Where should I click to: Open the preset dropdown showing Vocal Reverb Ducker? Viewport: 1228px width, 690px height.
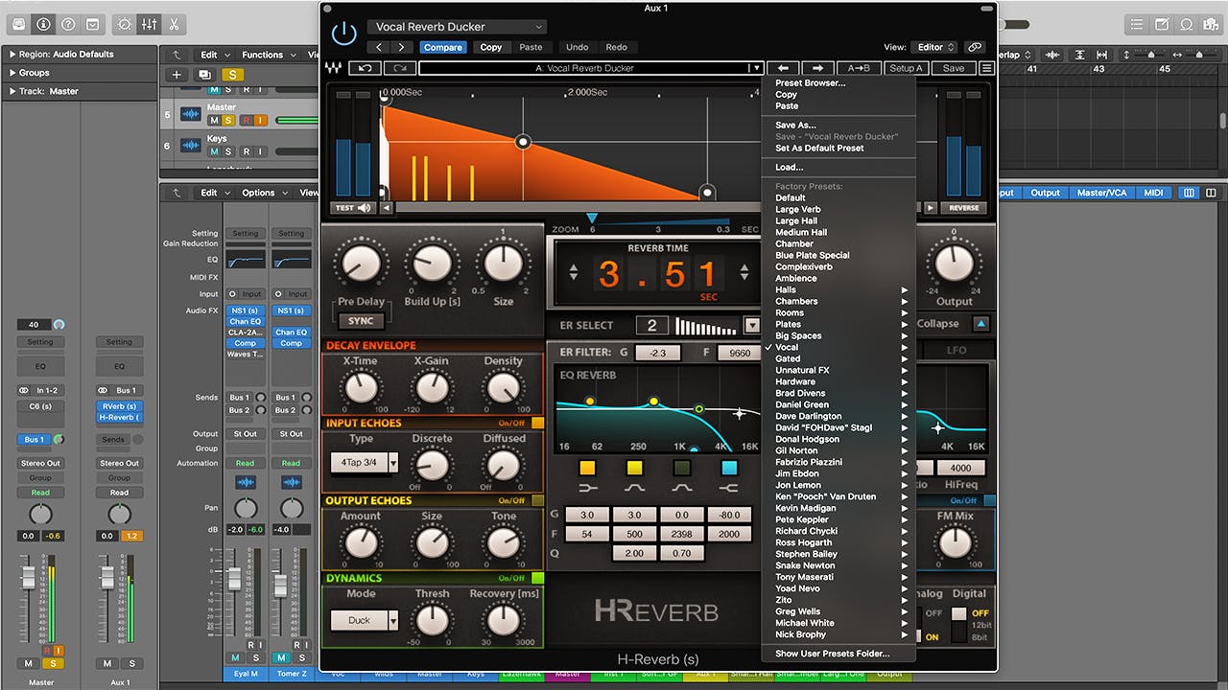pyautogui.click(x=456, y=26)
